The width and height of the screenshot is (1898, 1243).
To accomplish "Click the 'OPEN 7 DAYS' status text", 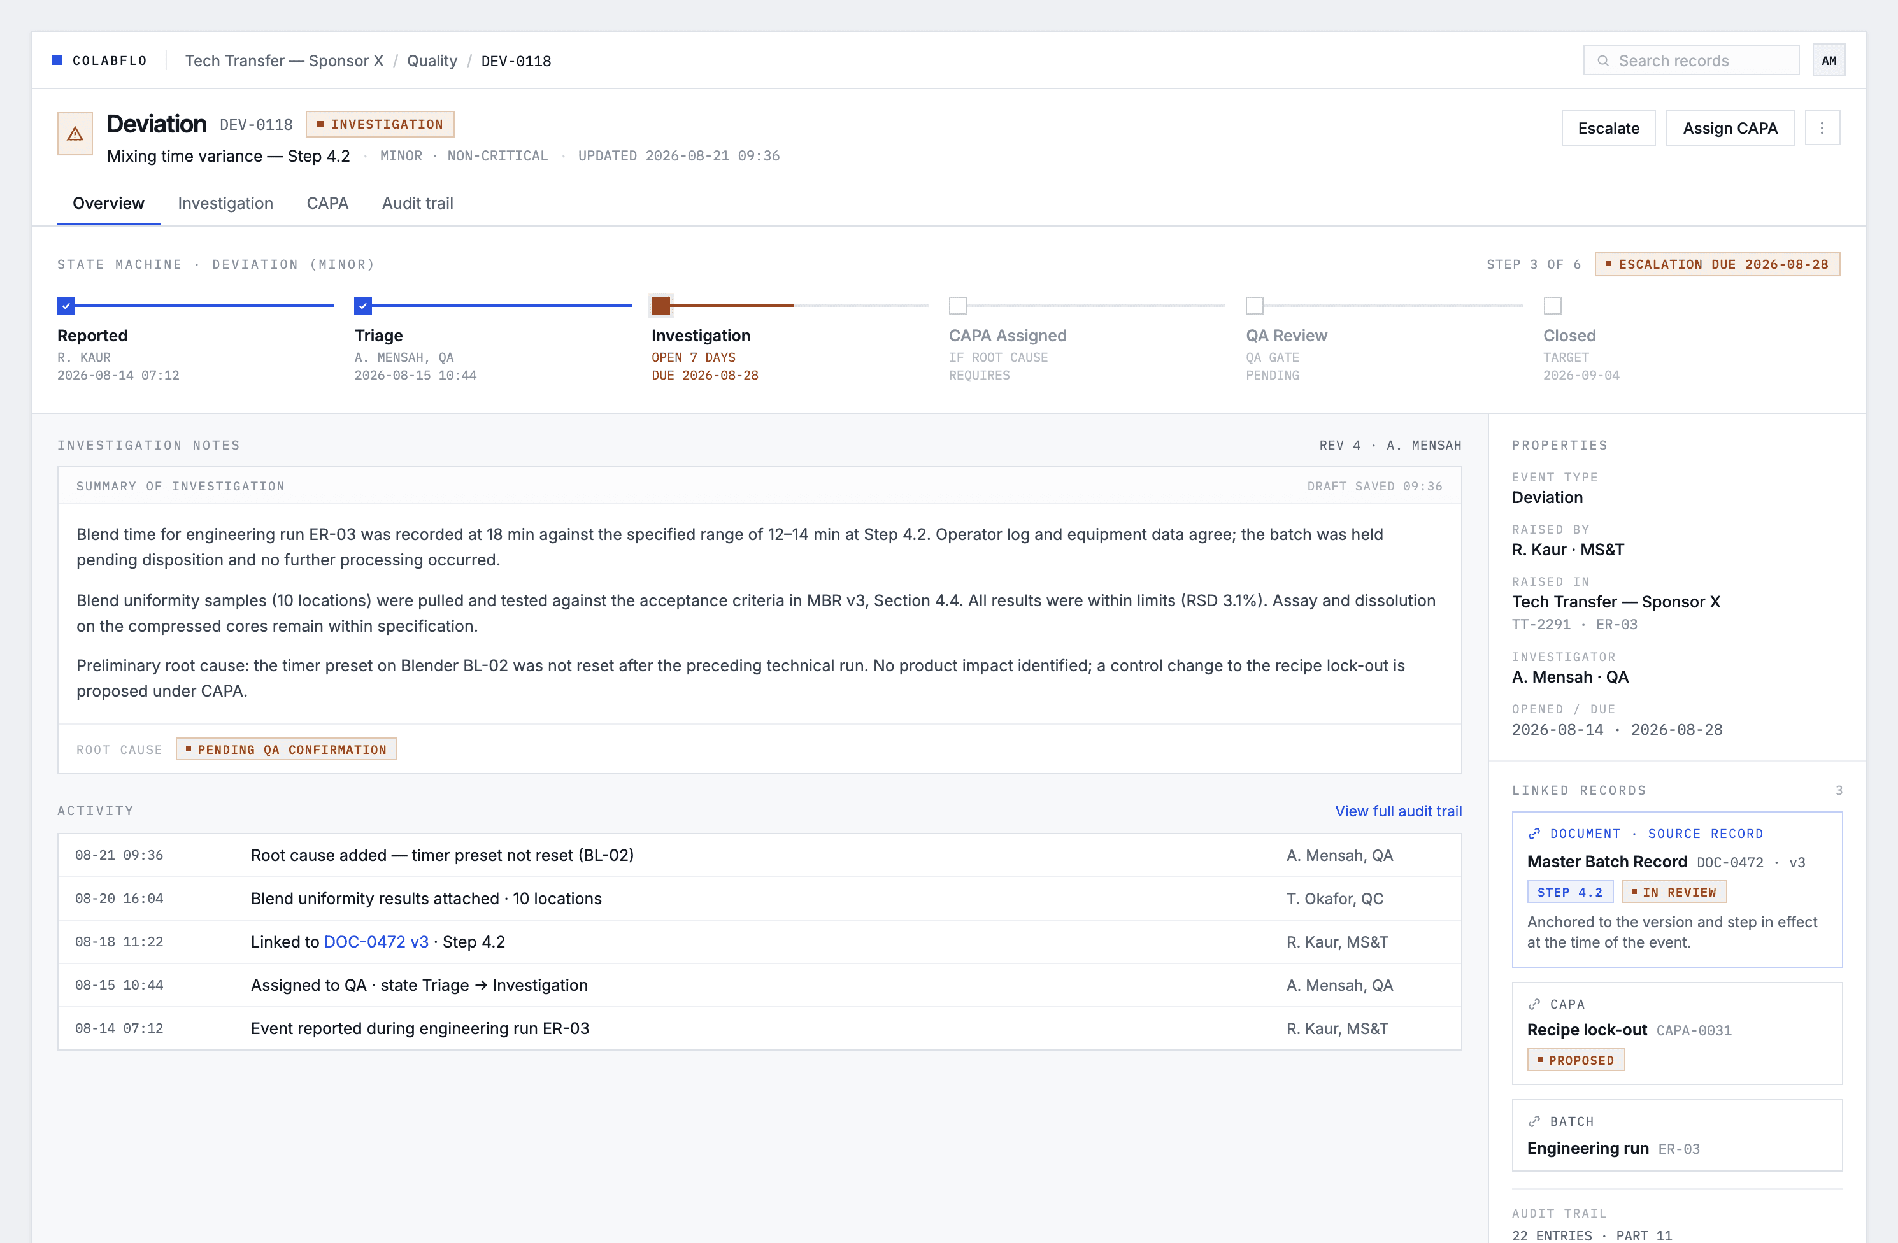I will [x=693, y=357].
